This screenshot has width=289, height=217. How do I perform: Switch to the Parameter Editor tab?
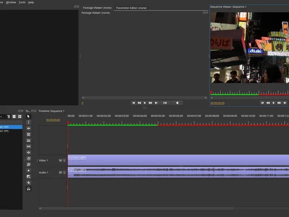[131, 8]
